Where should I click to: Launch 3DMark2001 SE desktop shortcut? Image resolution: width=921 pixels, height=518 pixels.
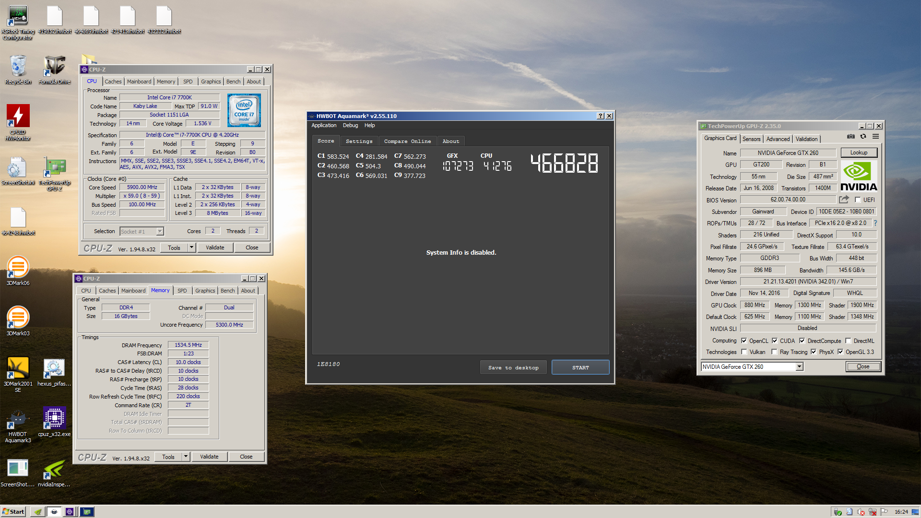pyautogui.click(x=18, y=375)
